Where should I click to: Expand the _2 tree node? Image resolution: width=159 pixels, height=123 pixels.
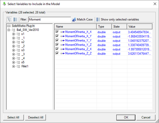[13, 46]
